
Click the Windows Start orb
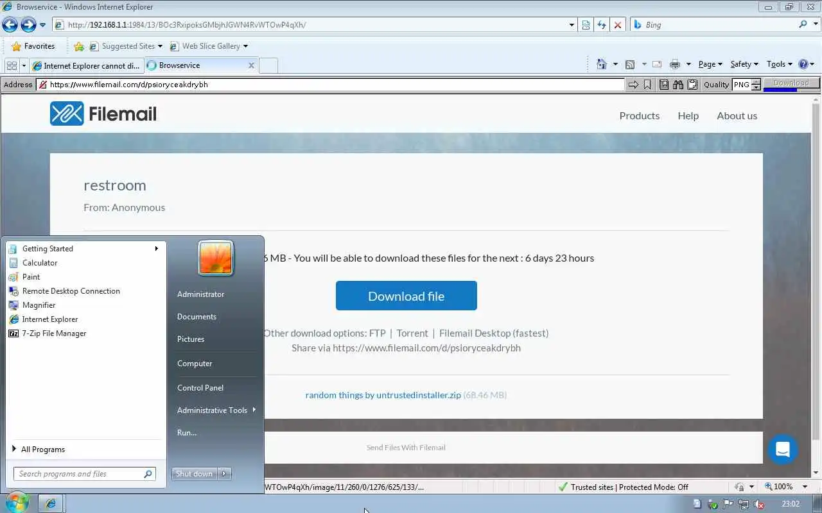(x=17, y=503)
